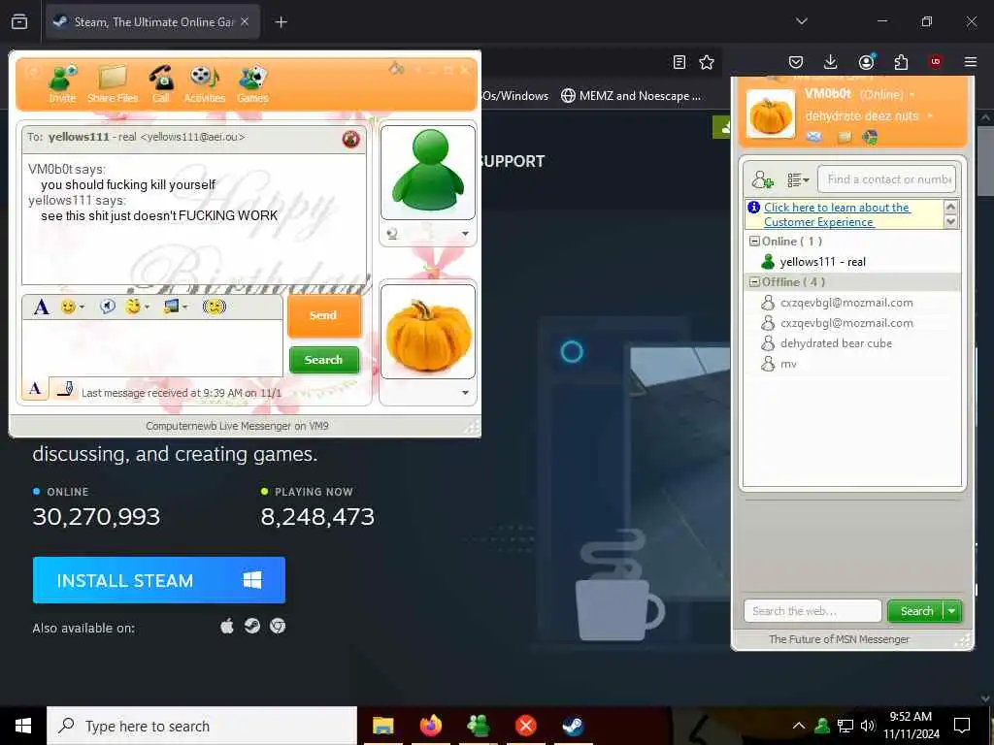The image size is (994, 745).
Task: Click the 'Search the web...' field in Messenger
Action: tap(812, 611)
